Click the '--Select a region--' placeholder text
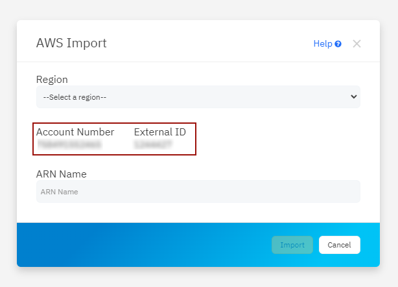Screen dimensions: 398x287 (75, 97)
